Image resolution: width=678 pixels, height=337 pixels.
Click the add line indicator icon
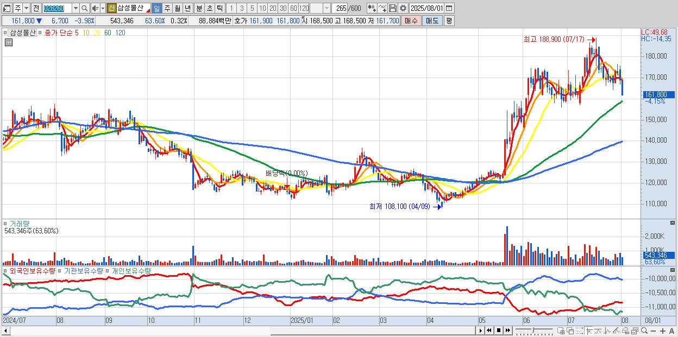click(x=382, y=8)
